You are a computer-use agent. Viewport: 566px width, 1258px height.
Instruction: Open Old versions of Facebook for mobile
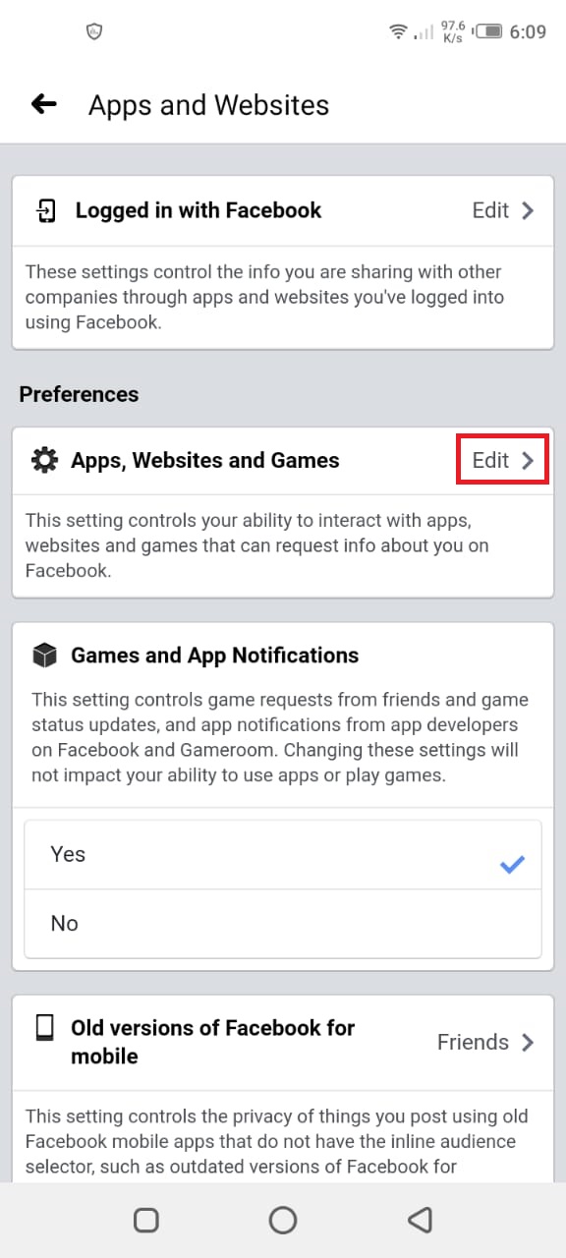283,1042
